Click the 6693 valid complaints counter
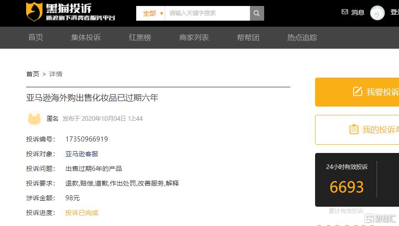Screen dimensions: 399x226 346,187
